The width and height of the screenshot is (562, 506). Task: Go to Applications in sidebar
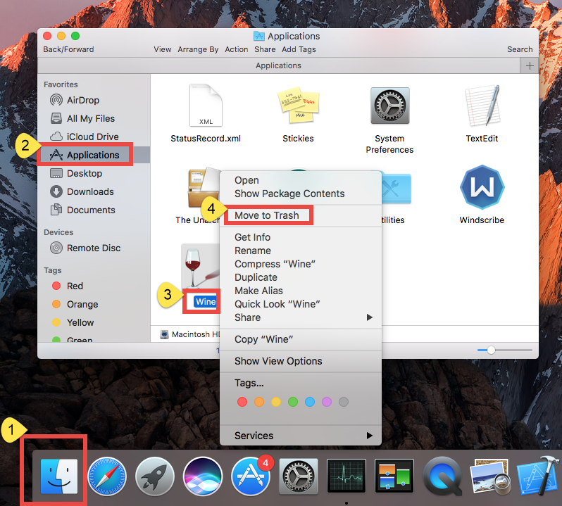click(94, 155)
